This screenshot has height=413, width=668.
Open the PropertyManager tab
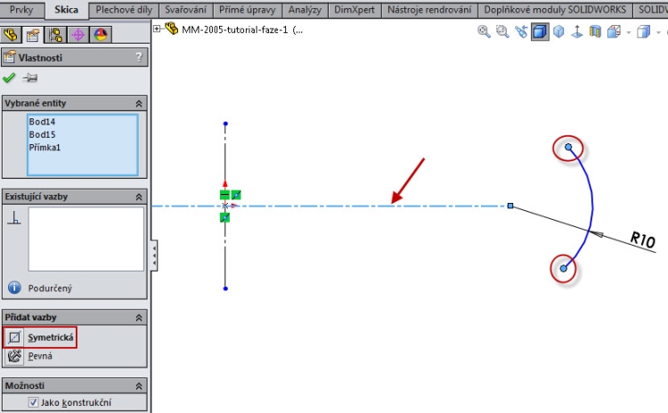tap(33, 35)
